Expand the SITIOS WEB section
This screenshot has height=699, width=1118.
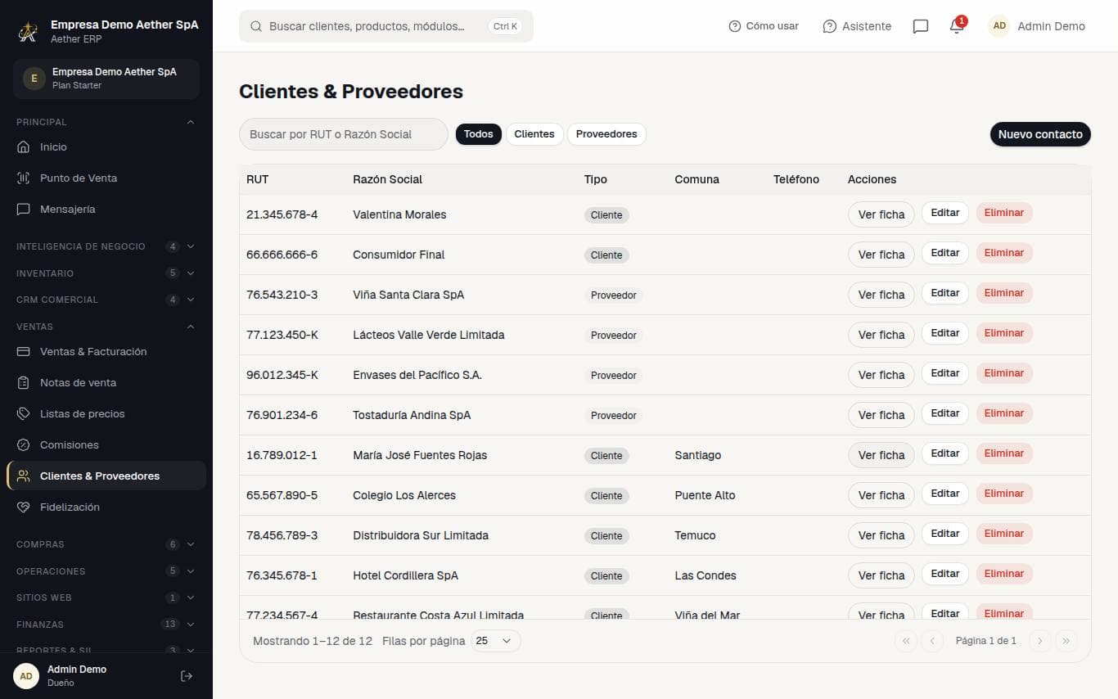tap(106, 598)
